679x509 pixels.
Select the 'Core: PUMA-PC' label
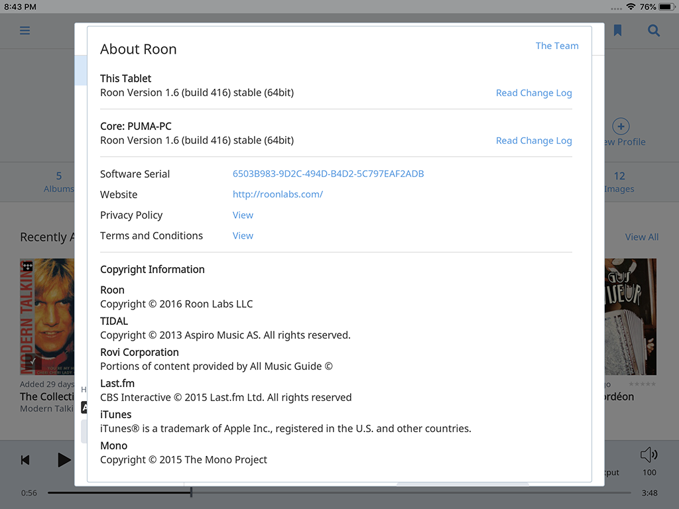click(136, 127)
